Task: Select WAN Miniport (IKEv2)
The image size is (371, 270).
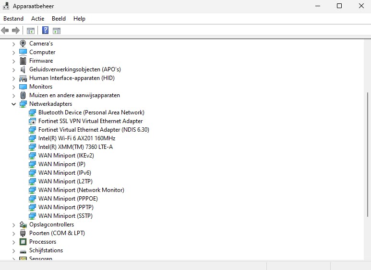Action: click(x=66, y=156)
